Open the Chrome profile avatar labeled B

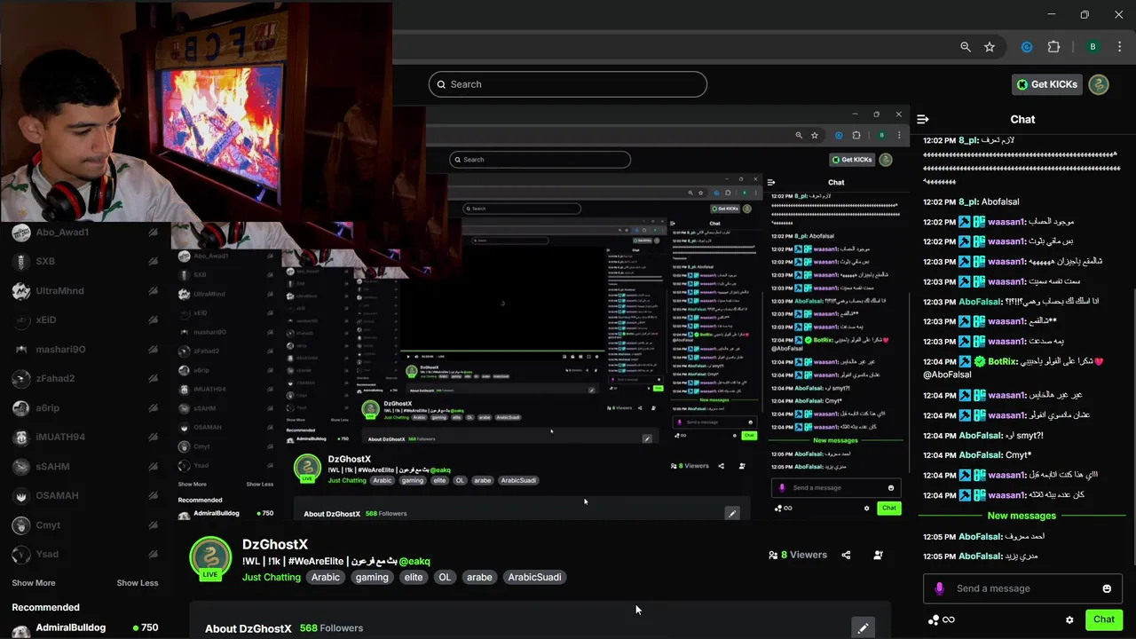click(x=1093, y=47)
